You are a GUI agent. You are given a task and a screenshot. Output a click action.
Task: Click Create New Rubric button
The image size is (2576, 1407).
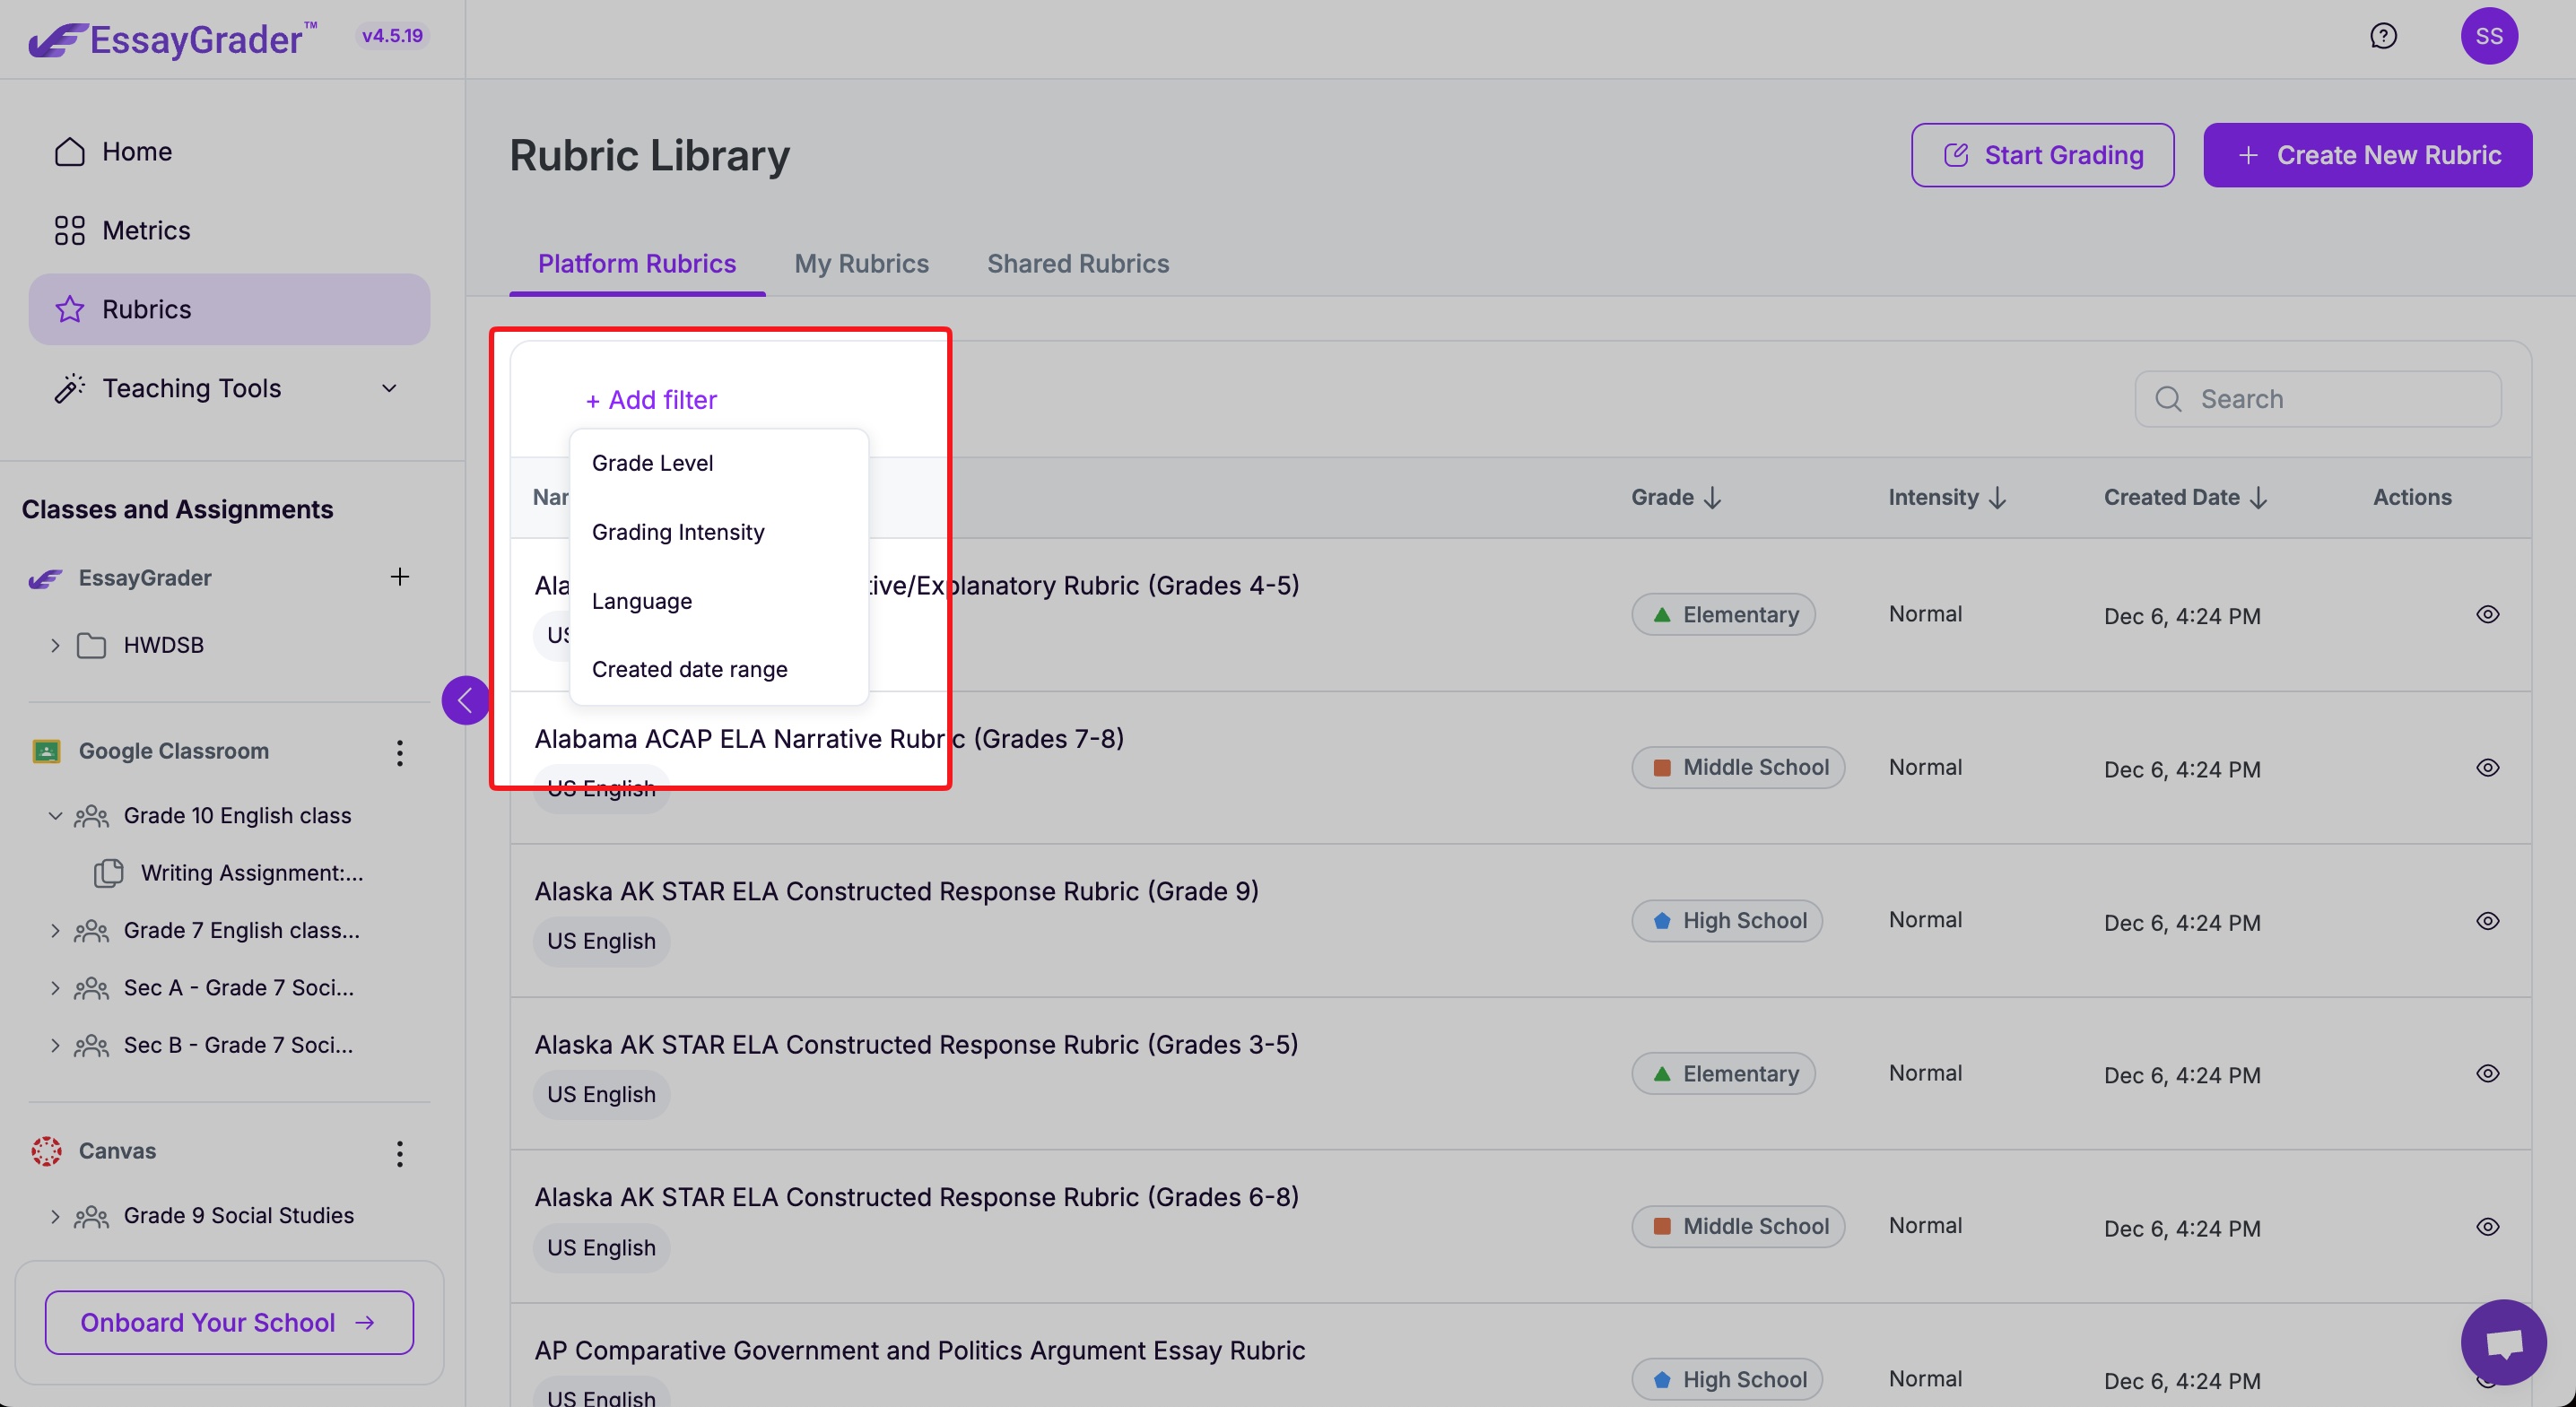click(2367, 155)
